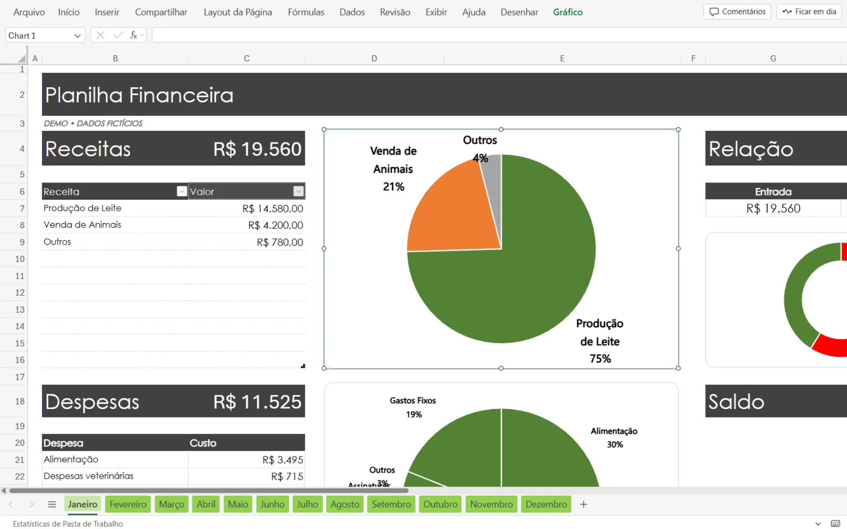This screenshot has height=529, width=847.
Task: Switch to the Fevereiro sheet tab
Action: [x=128, y=504]
